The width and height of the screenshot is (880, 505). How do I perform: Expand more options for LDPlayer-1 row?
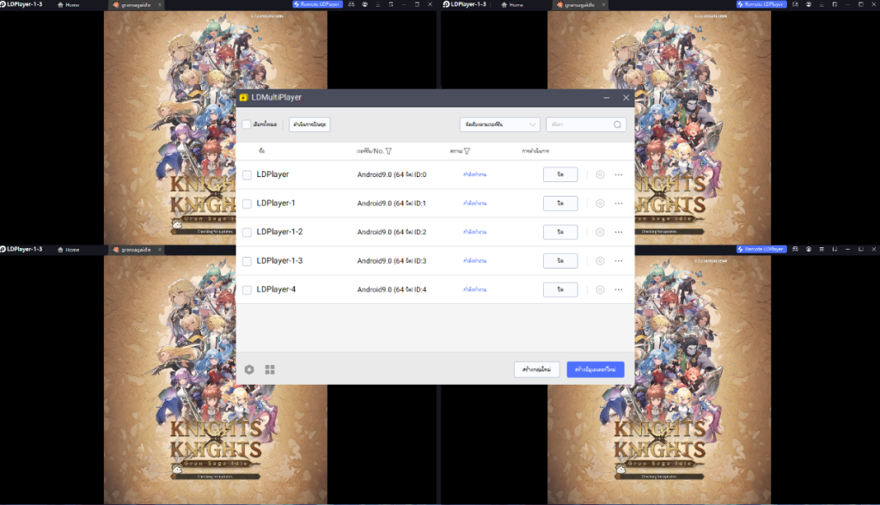(619, 204)
